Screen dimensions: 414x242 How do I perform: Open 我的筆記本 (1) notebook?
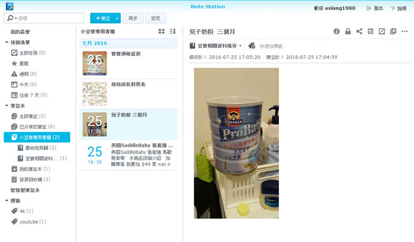pos(31,169)
